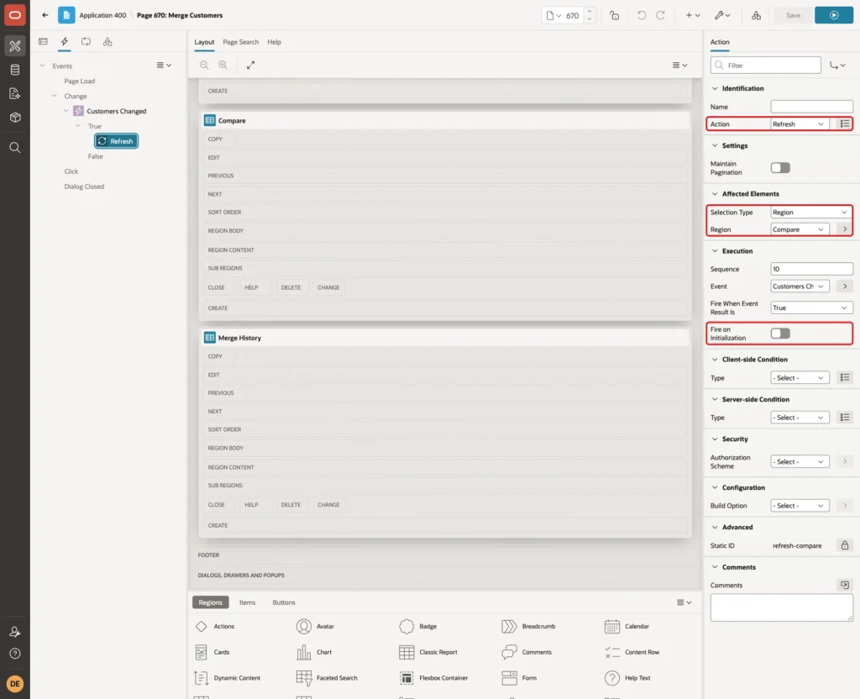
Task: Open the Region Compare dropdown
Action: (x=800, y=229)
